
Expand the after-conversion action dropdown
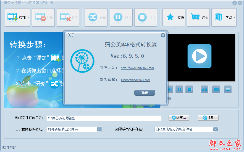[x=99, y=129]
